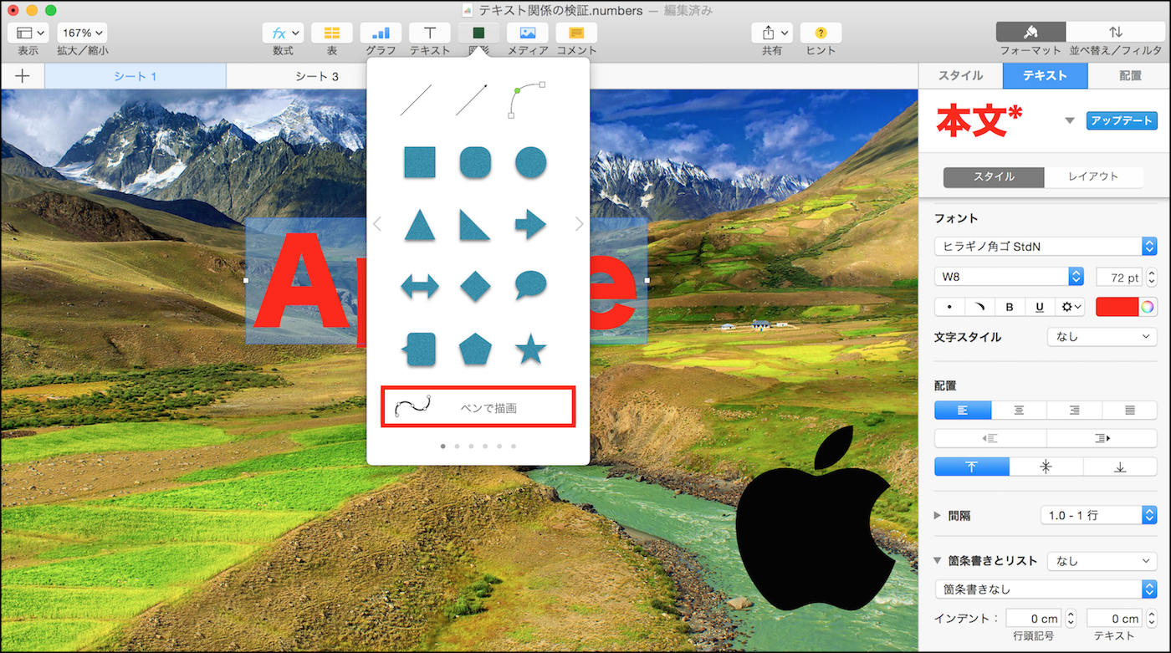Choose the double-headed arrow shape
Image resolution: width=1171 pixels, height=653 pixels.
tap(420, 287)
